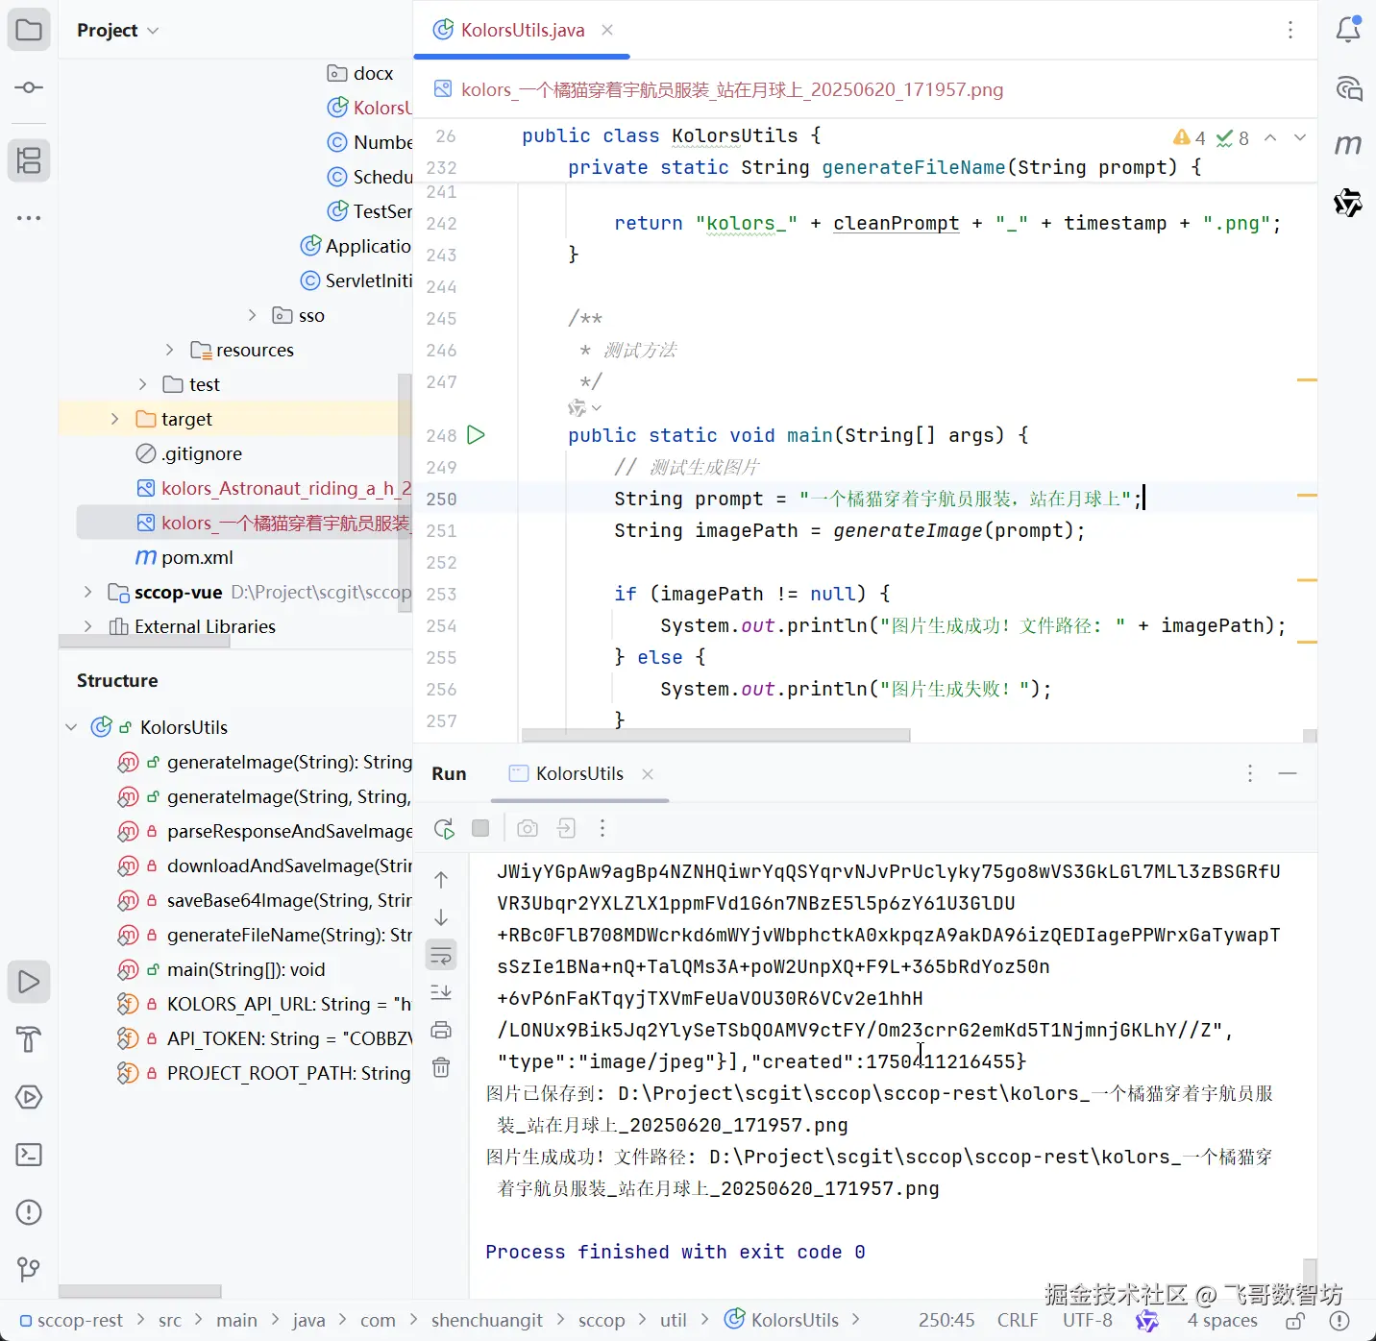Toggle soft-wrap in the console
The width and height of the screenshot is (1376, 1341).
tap(441, 955)
